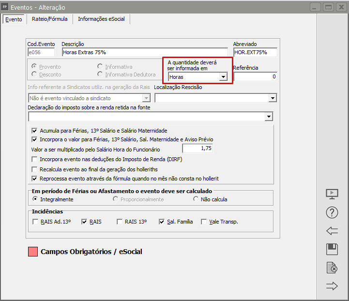Open the quantity unit dropdown showing Horas
Viewport: 349px width, 301px height.
click(x=223, y=77)
